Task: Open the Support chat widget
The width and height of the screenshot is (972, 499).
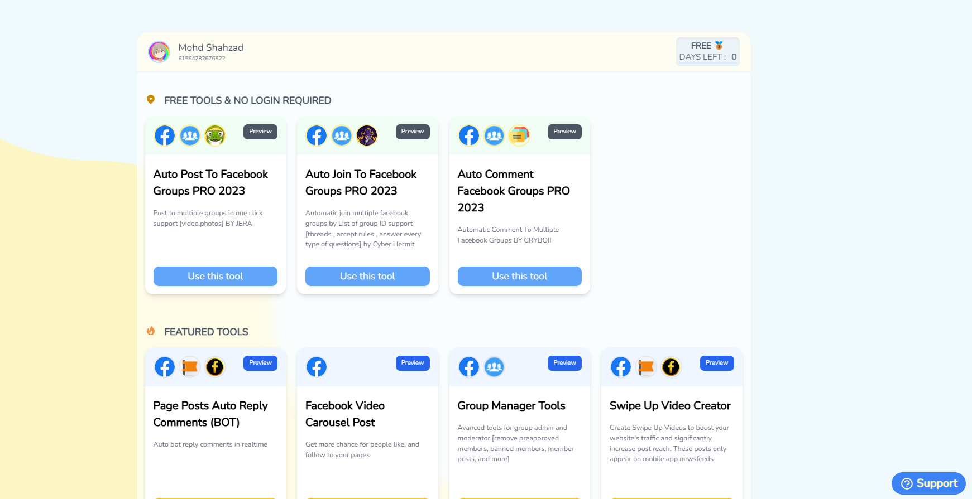Action: (928, 483)
